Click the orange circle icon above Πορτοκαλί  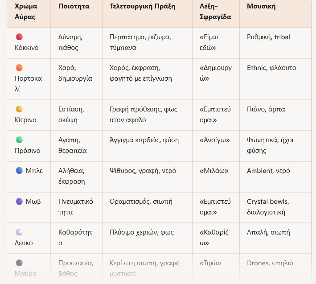[x=19, y=68]
